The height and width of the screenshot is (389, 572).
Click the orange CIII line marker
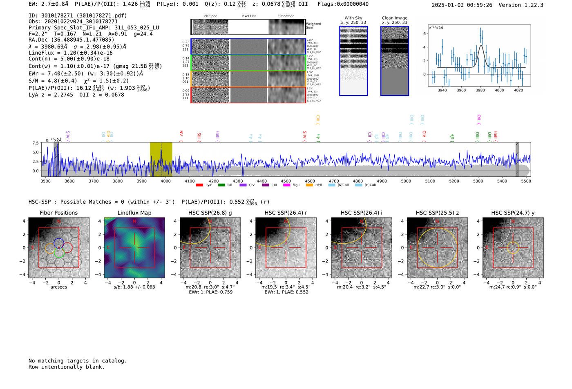[x=318, y=120]
